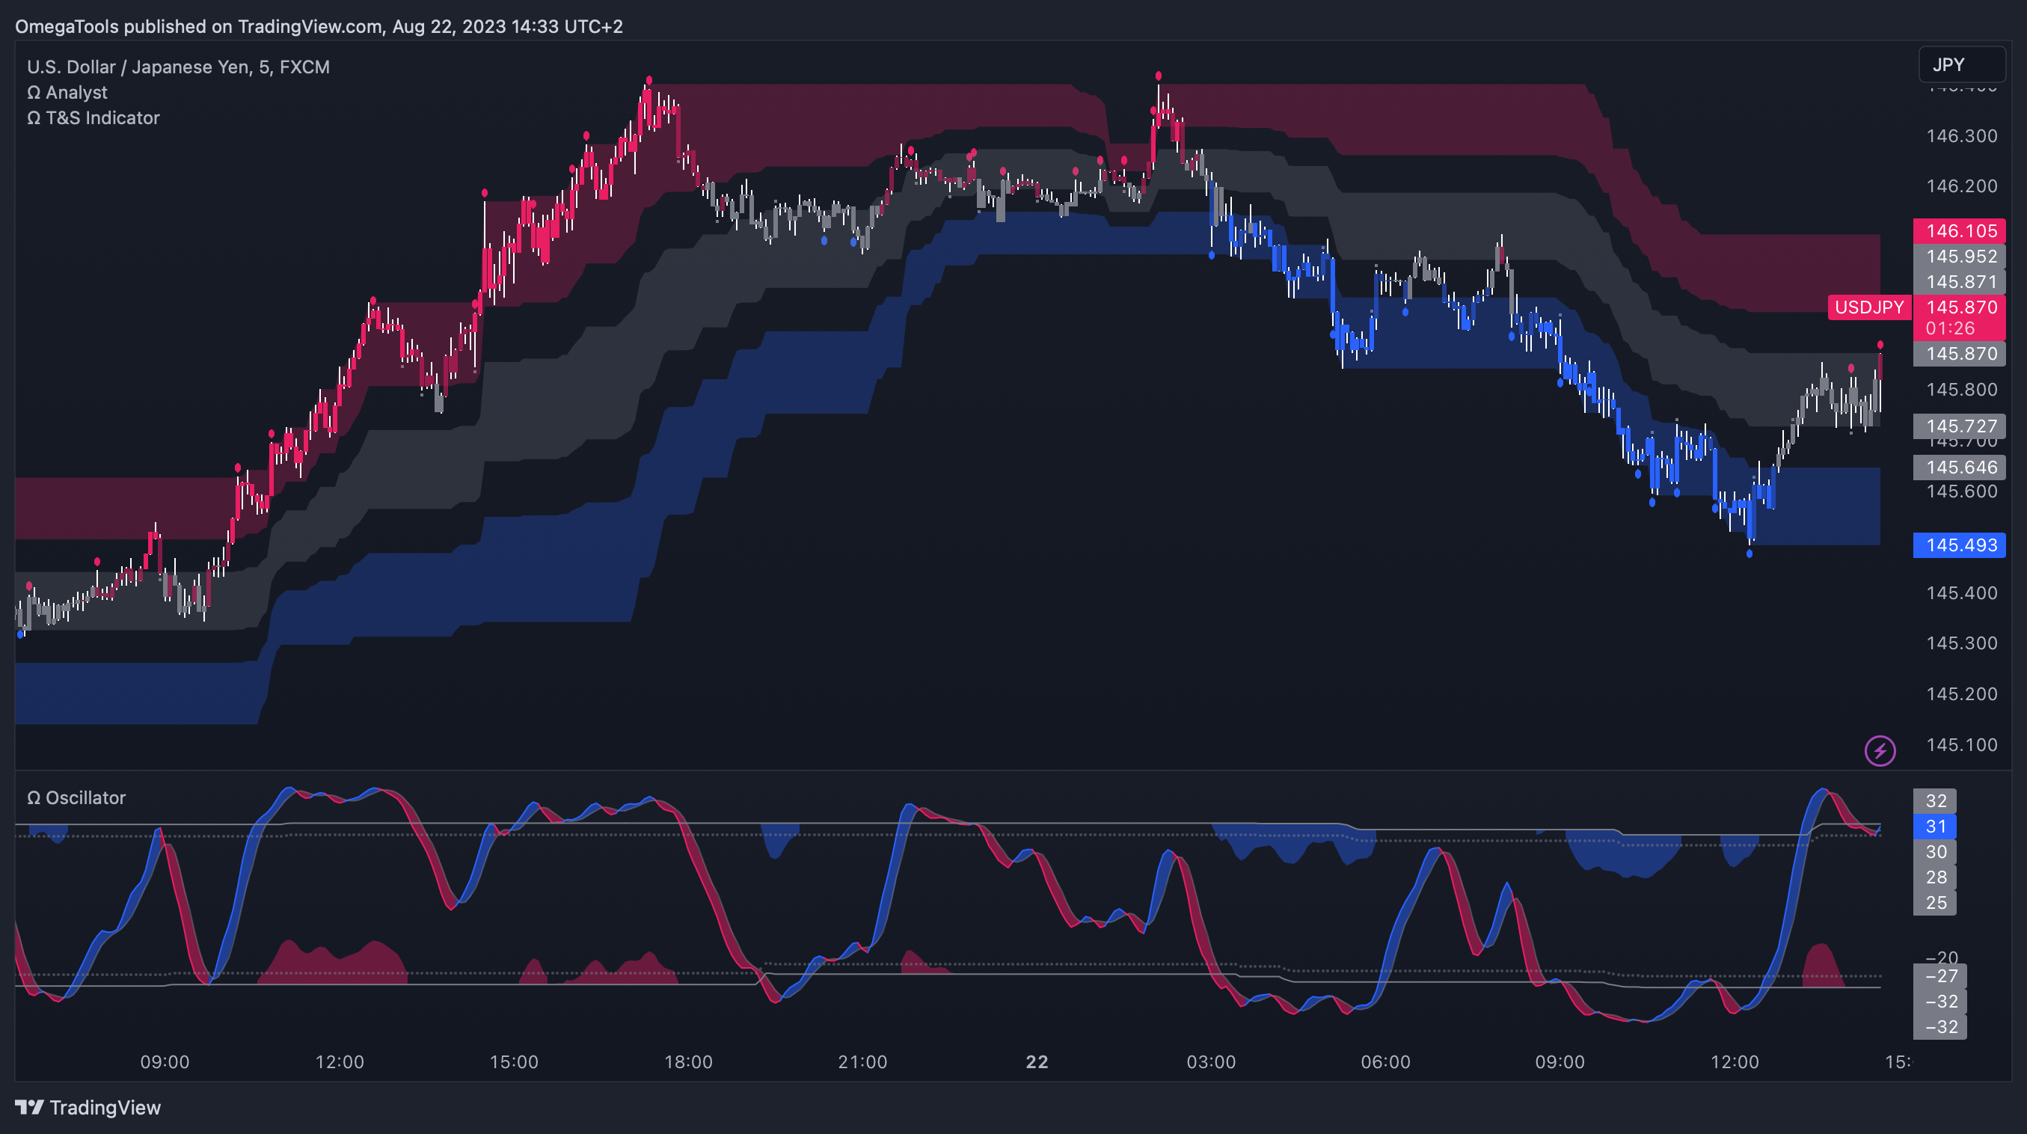
Task: Click the 09:00 time label on August 22
Action: [x=1560, y=1061]
